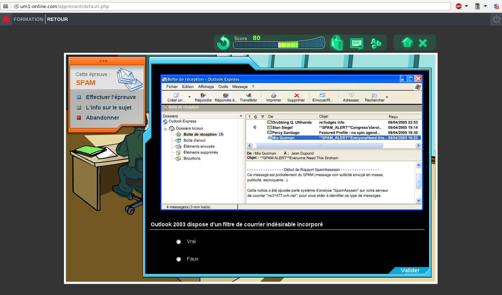Click Abandonner in the orange panel
502x295 pixels.
102,118
